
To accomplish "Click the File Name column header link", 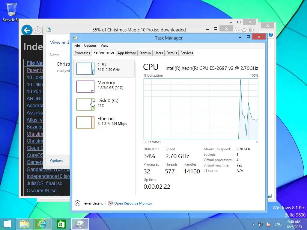I will click(x=35, y=63).
